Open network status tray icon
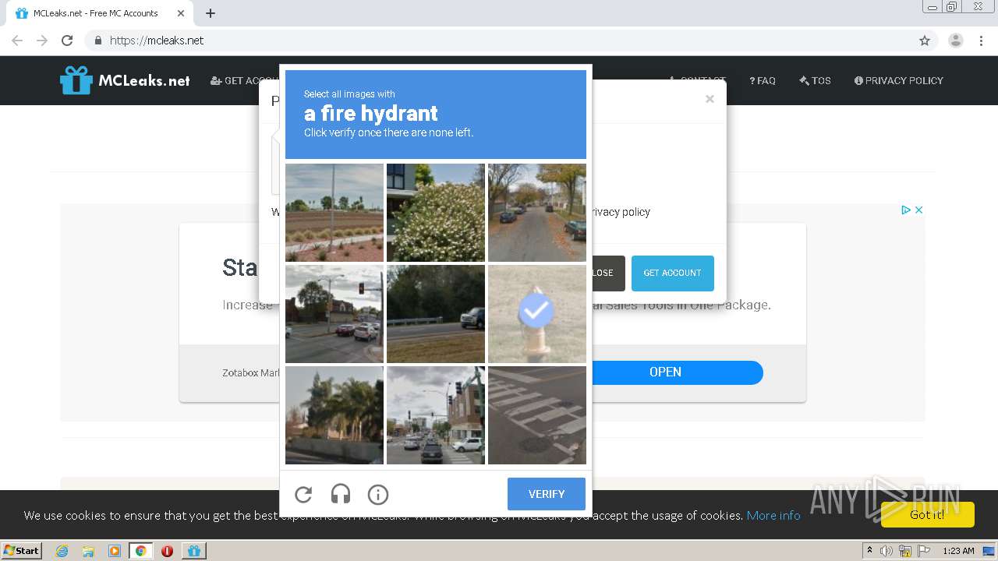This screenshot has width=998, height=561. click(x=905, y=551)
